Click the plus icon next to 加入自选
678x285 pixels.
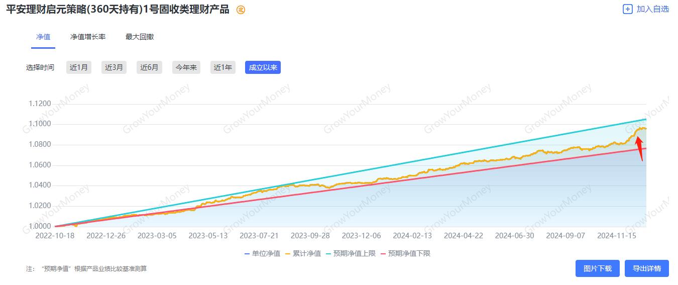click(627, 9)
